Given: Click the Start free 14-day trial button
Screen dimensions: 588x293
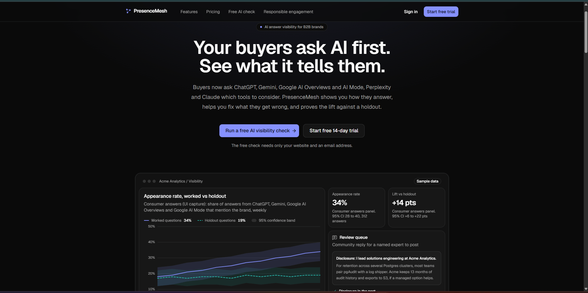Looking at the screenshot, I should tap(334, 131).
